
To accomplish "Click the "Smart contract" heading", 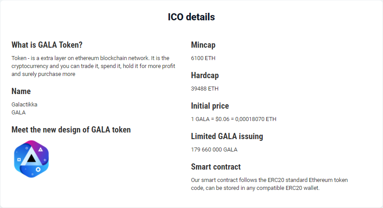I will (x=216, y=167).
